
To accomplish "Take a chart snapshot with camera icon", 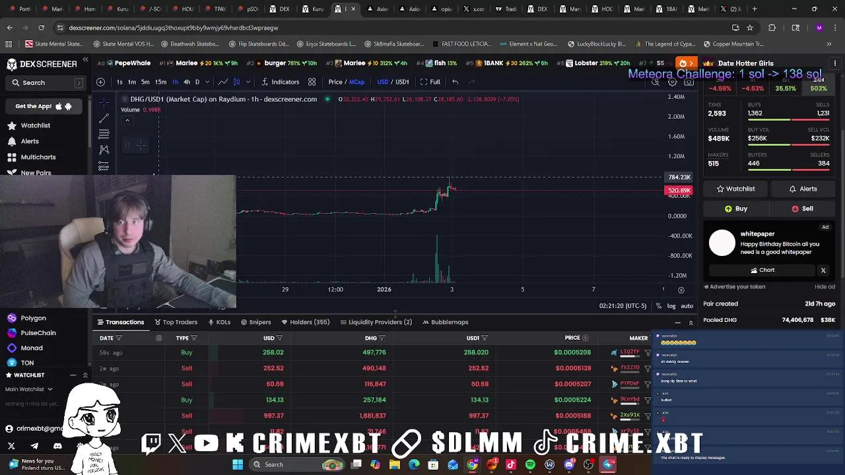I will pyautogui.click(x=689, y=82).
